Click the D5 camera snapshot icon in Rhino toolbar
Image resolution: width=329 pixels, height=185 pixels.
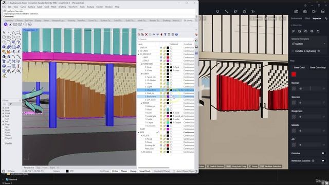tap(20, 24)
